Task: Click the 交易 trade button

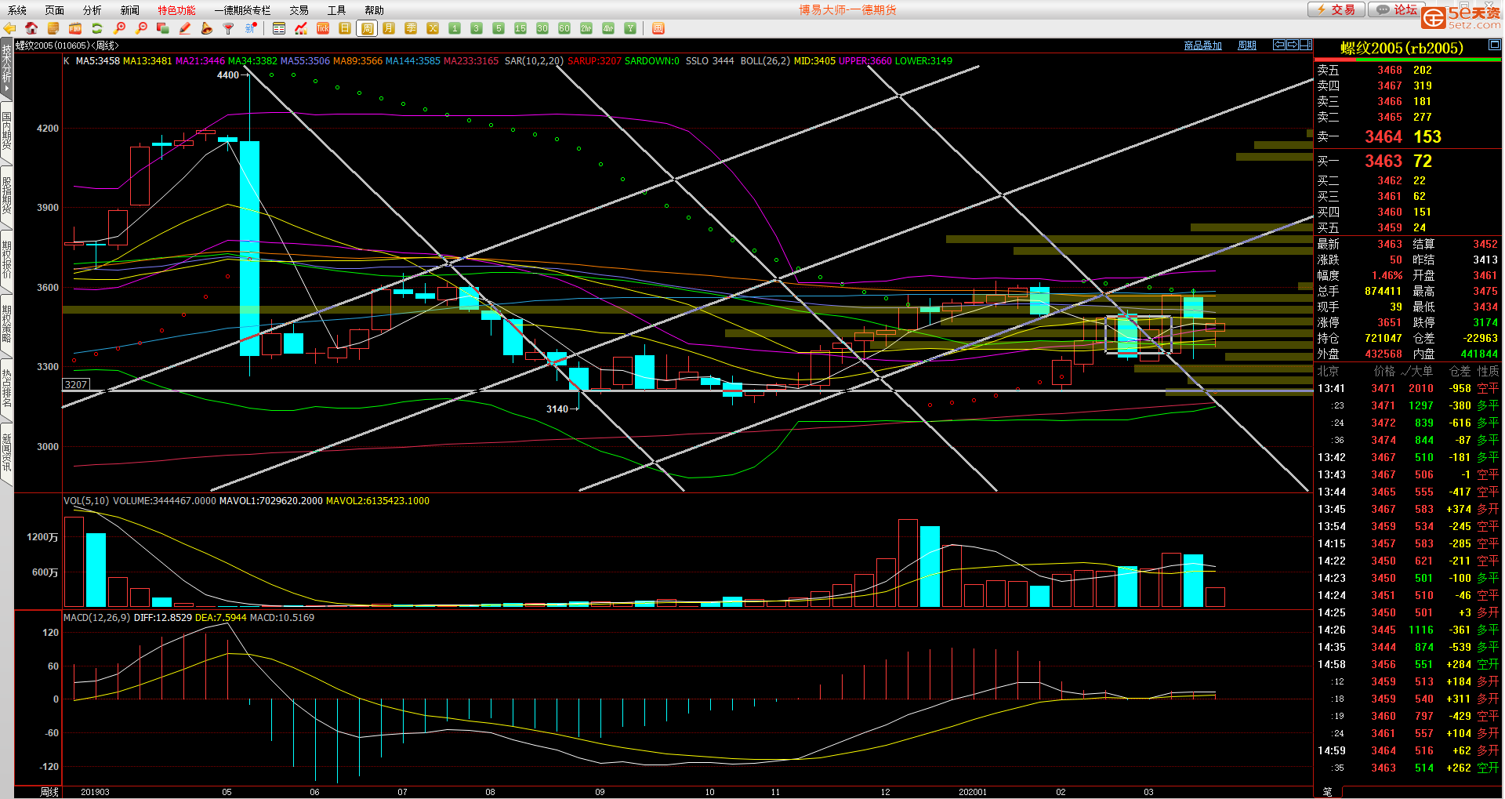Action: [x=1336, y=9]
